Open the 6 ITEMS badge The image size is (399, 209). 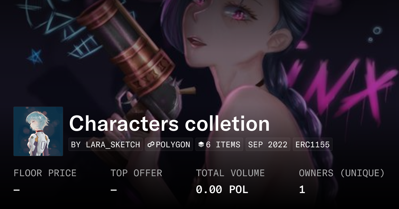(x=219, y=145)
